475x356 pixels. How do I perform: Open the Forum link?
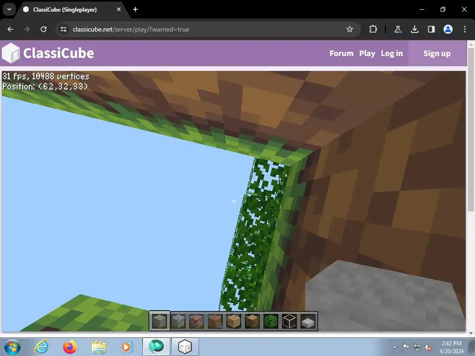click(x=341, y=53)
